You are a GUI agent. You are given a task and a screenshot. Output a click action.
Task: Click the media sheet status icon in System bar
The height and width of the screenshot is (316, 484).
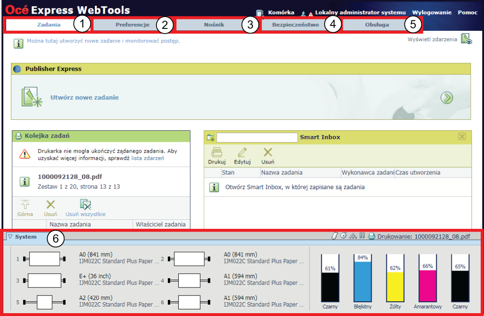[x=335, y=236]
